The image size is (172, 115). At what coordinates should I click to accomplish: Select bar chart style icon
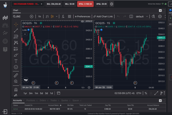coord(47,17)
